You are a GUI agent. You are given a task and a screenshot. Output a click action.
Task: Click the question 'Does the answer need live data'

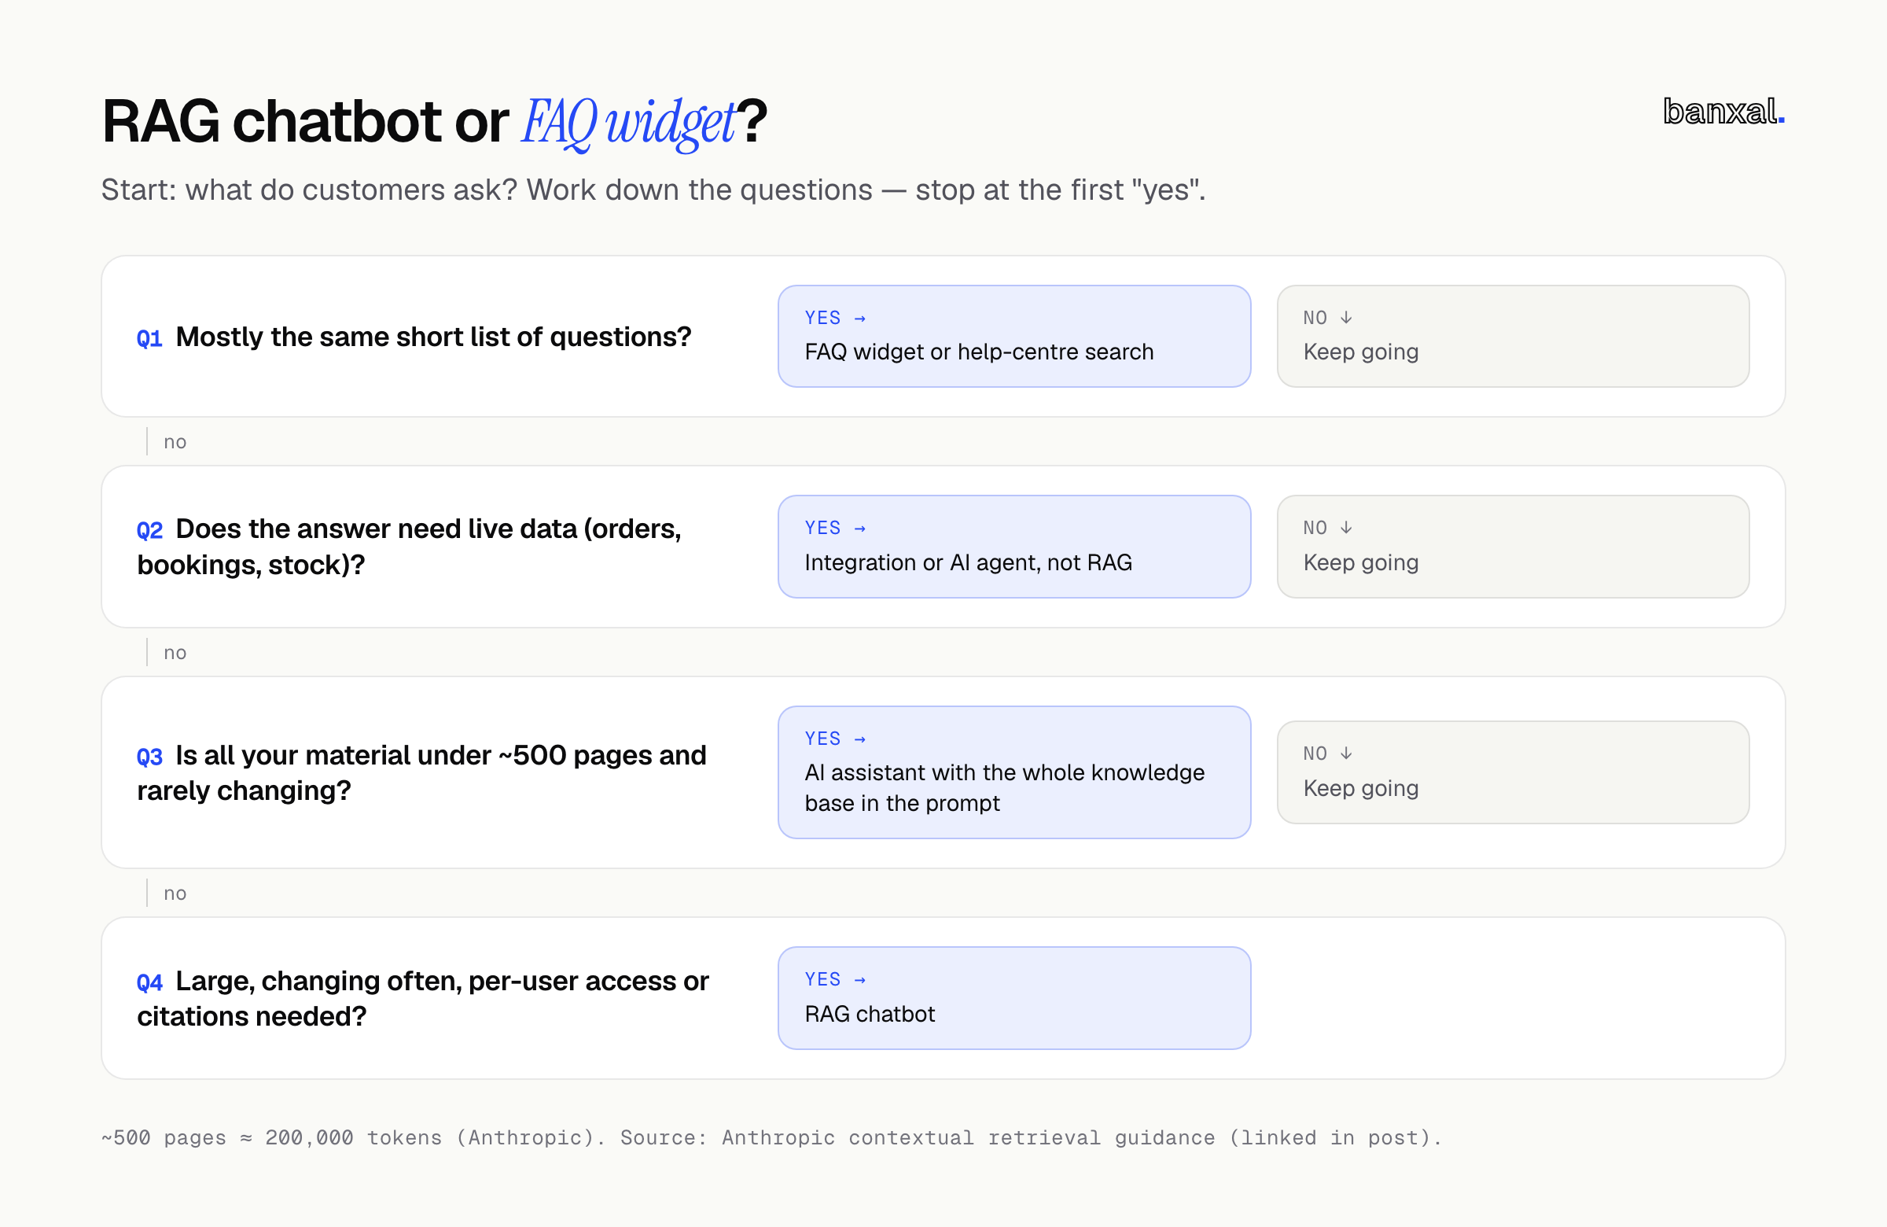coord(409,547)
